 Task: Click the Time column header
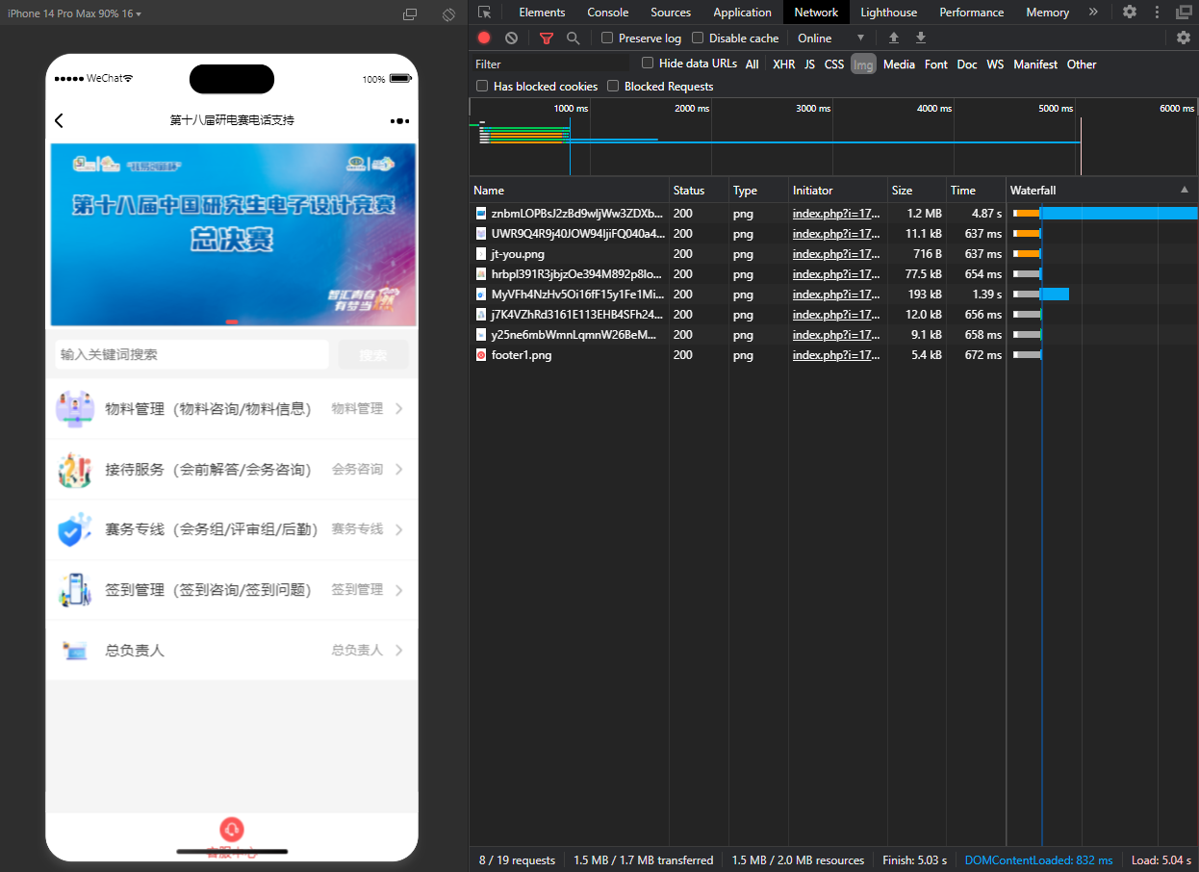point(976,190)
